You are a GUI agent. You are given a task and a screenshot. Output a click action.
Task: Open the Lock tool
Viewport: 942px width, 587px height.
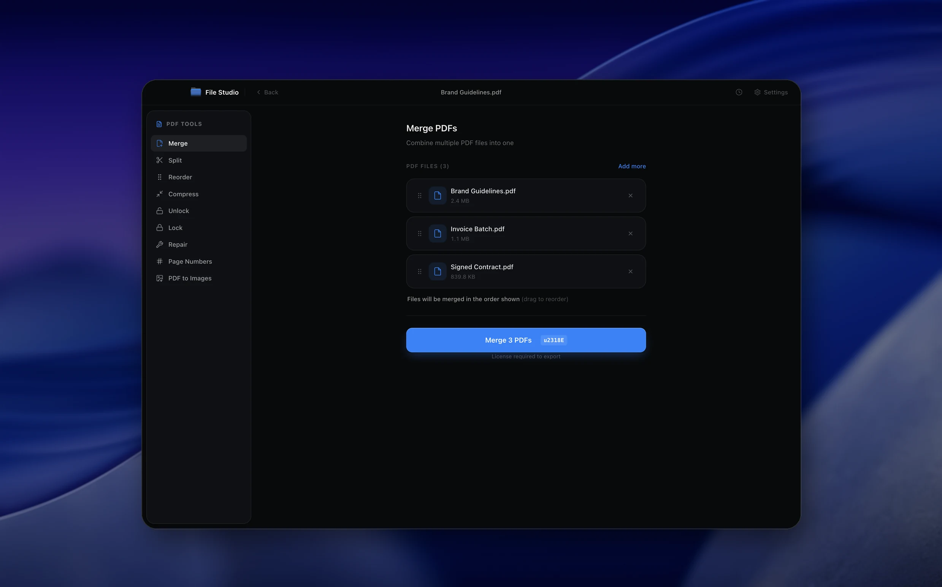198,228
